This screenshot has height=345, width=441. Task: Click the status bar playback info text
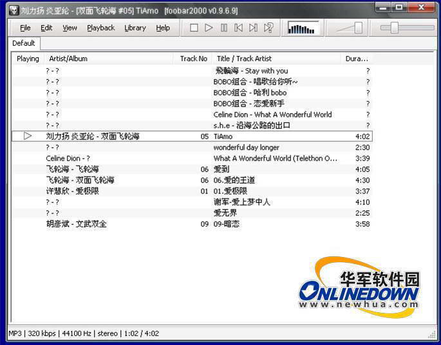[x=84, y=333]
